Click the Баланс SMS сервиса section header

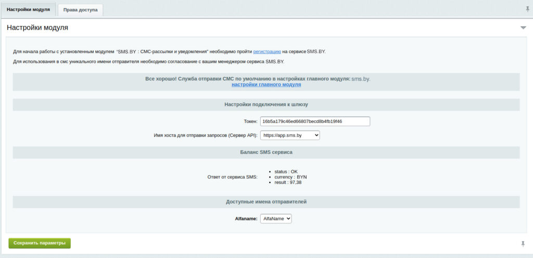pyautogui.click(x=266, y=153)
